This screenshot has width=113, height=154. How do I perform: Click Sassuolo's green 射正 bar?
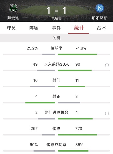tap(40, 103)
